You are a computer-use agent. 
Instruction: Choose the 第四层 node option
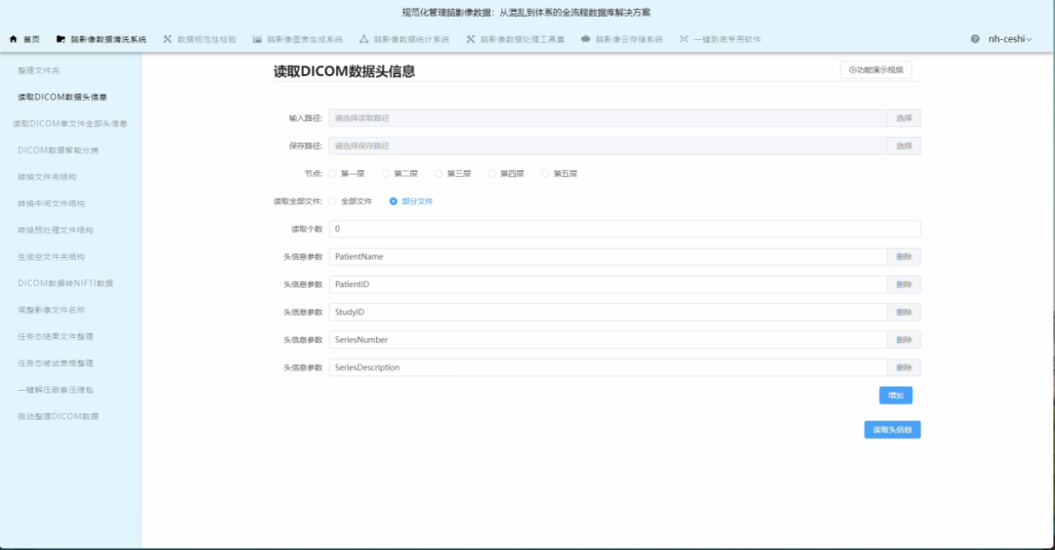[x=491, y=174]
